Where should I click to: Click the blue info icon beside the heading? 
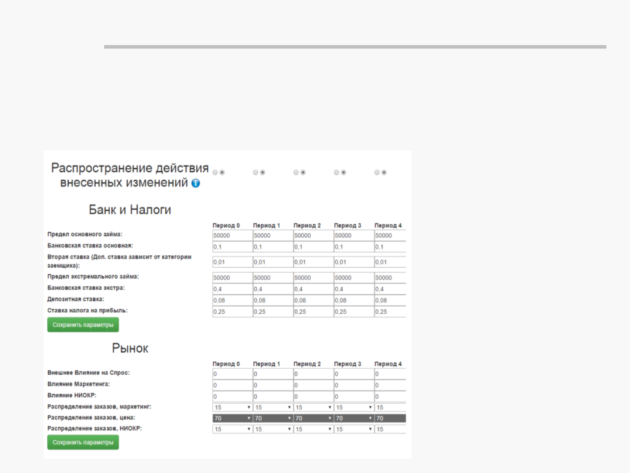tap(196, 184)
